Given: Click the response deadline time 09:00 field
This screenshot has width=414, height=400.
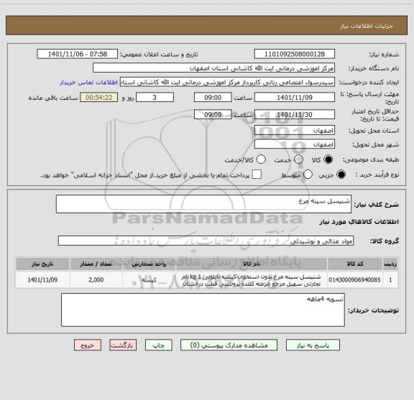Looking at the screenshot, I should click(213, 98).
